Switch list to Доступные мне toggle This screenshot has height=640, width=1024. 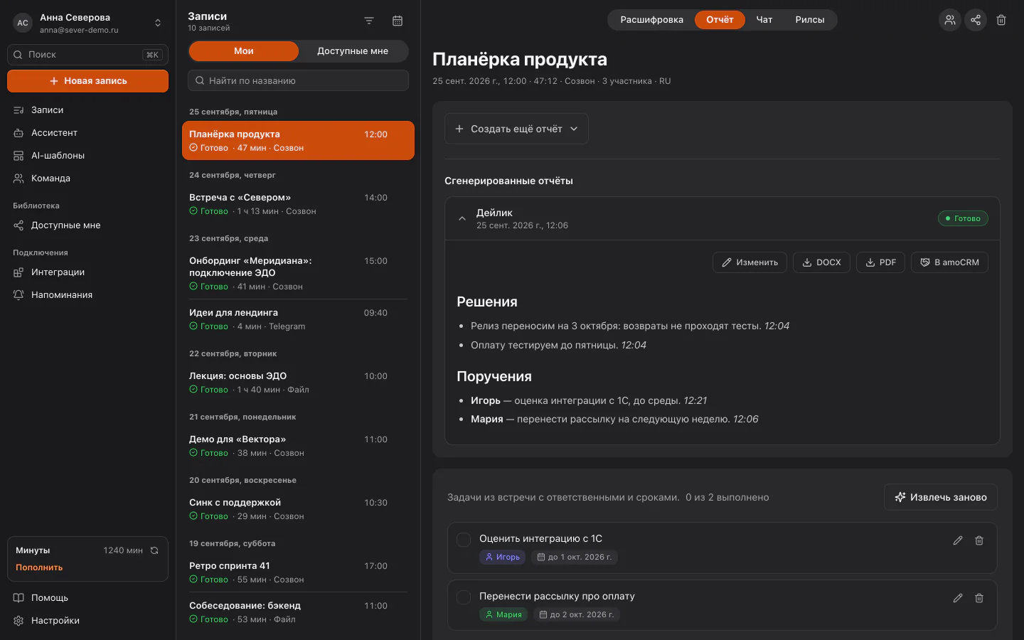coord(353,51)
